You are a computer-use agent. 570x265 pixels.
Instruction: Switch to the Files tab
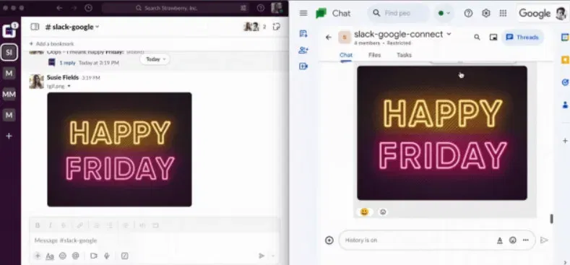(374, 56)
